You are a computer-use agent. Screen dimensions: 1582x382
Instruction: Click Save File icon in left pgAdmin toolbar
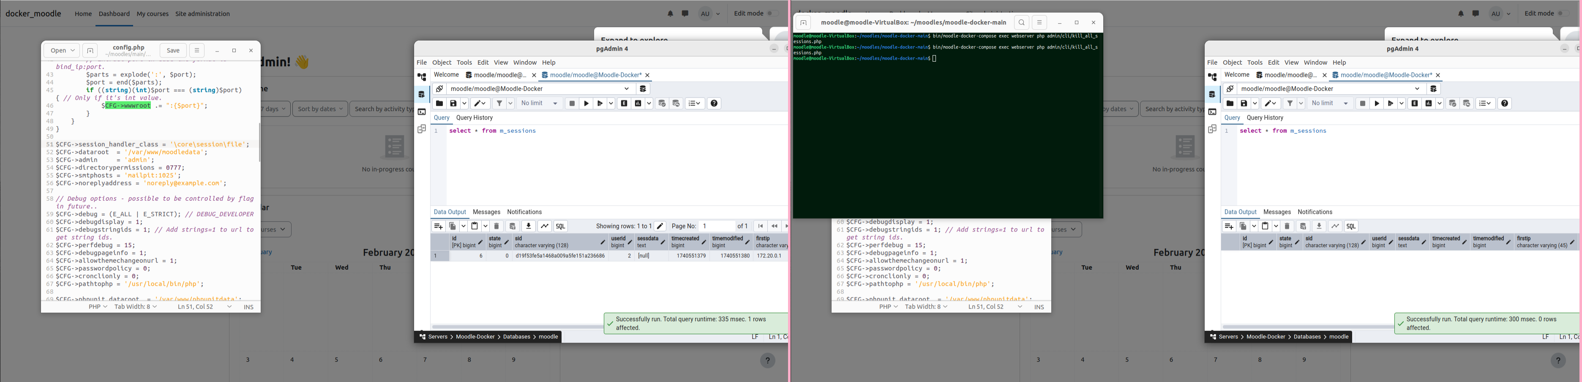pyautogui.click(x=453, y=104)
